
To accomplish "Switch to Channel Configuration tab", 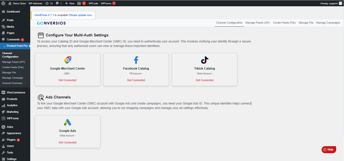I will point(229,23).
